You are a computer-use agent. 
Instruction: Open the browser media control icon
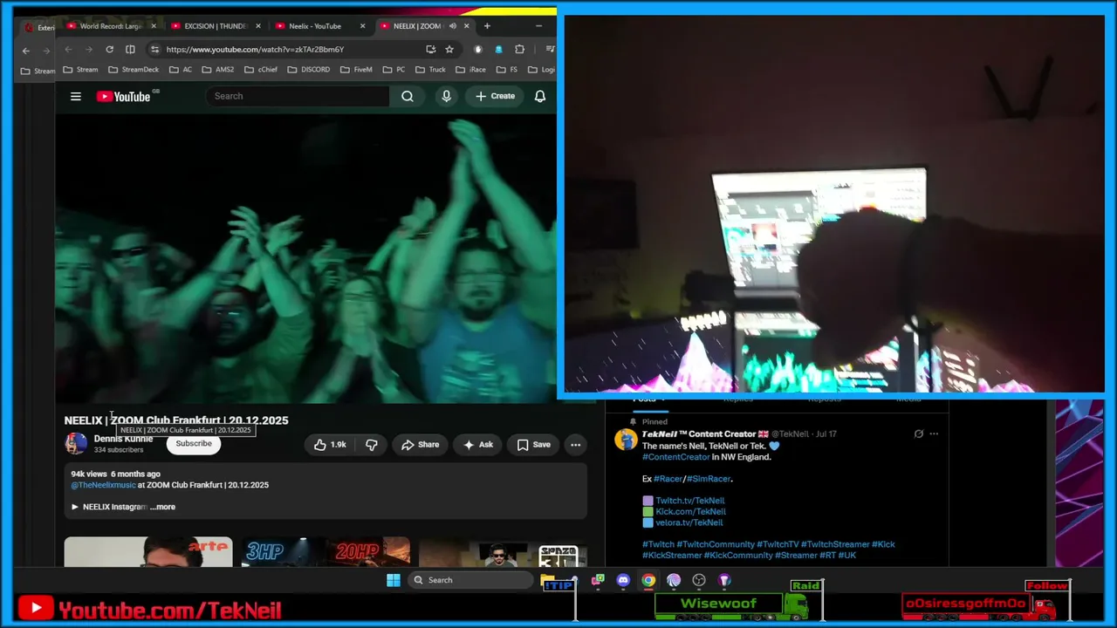[x=549, y=50]
